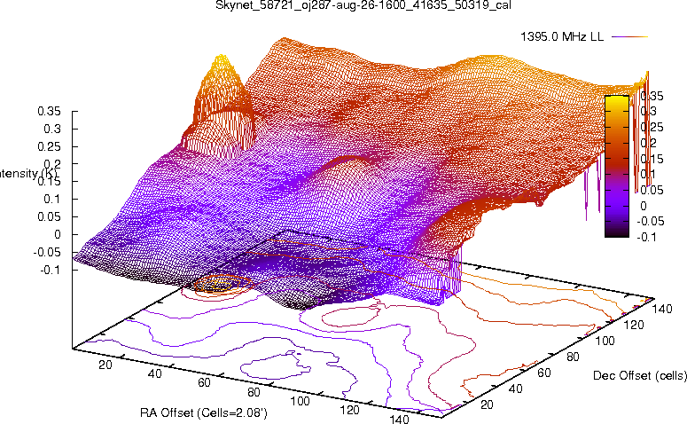
Task: Click tick 60 on the RA Offset axis
Action: 204,382
